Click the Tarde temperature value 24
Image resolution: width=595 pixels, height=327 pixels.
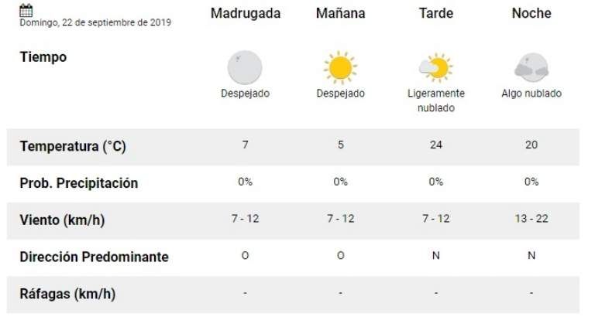(435, 145)
